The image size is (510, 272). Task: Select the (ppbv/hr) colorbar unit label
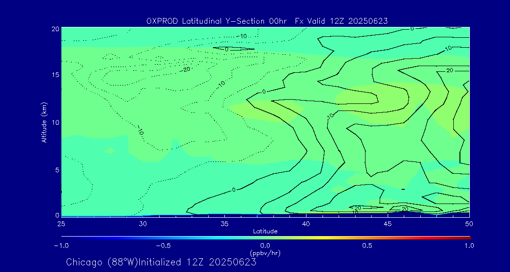265,253
